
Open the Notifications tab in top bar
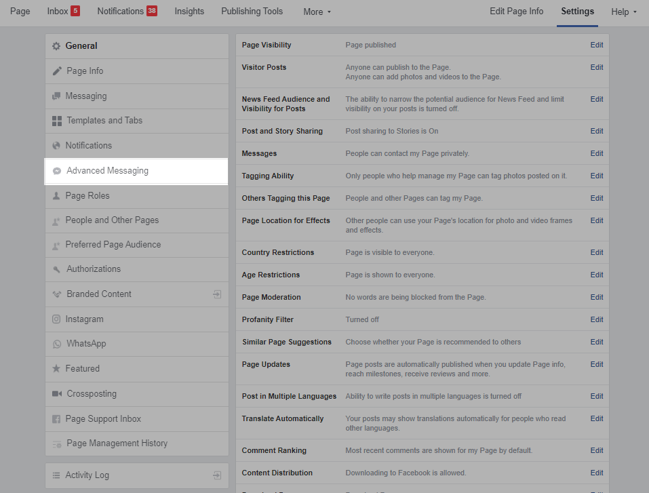[x=121, y=11]
